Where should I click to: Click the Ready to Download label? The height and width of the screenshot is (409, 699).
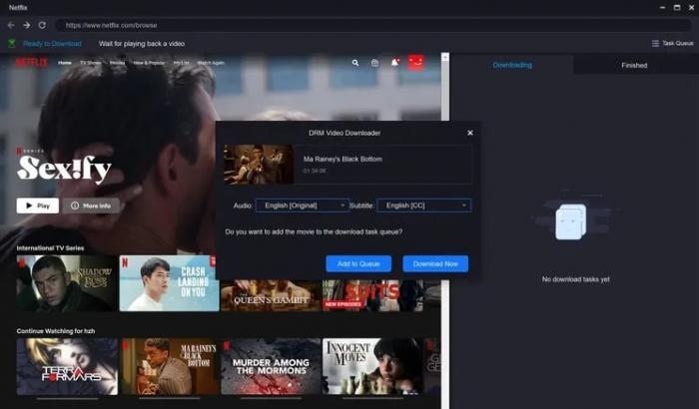pos(52,44)
